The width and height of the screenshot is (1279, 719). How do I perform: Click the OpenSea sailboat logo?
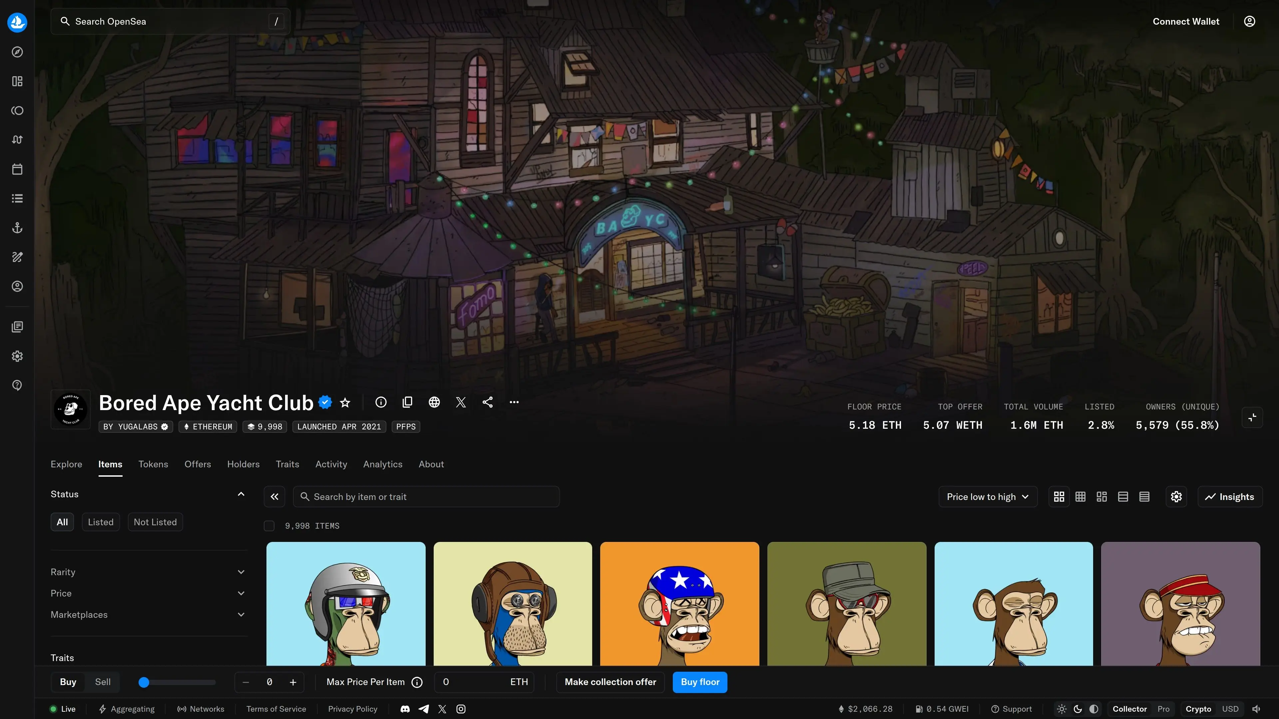[17, 22]
